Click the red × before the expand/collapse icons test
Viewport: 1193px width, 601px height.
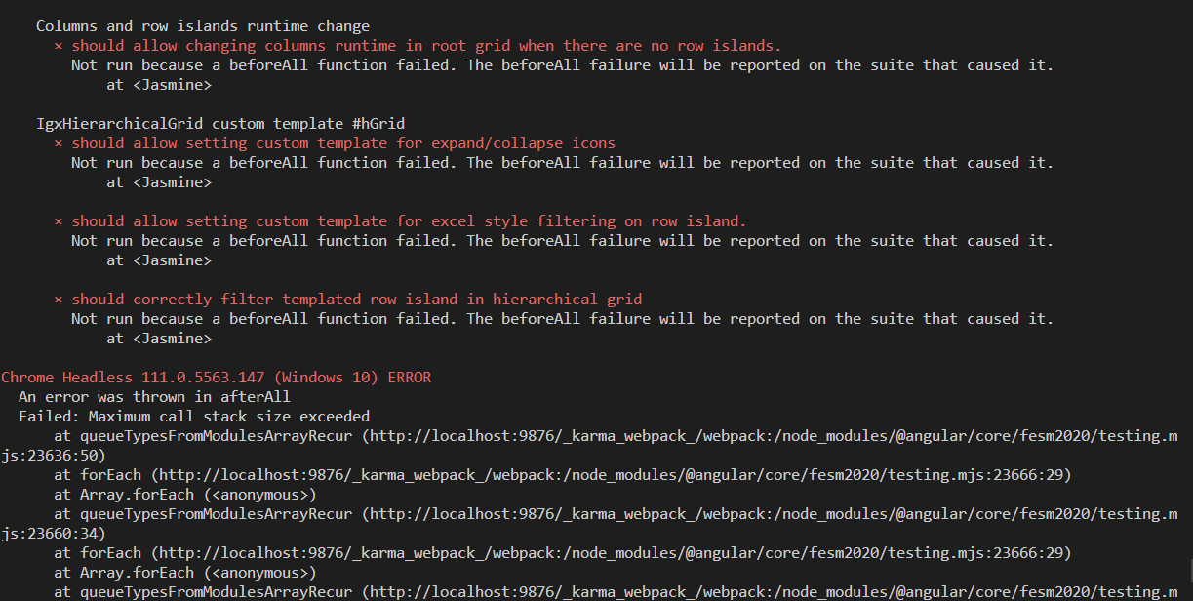(59, 143)
